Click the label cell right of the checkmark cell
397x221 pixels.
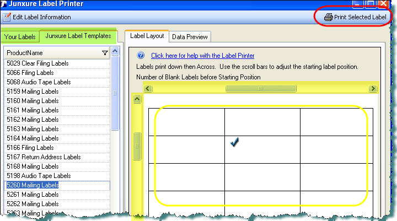point(336,149)
